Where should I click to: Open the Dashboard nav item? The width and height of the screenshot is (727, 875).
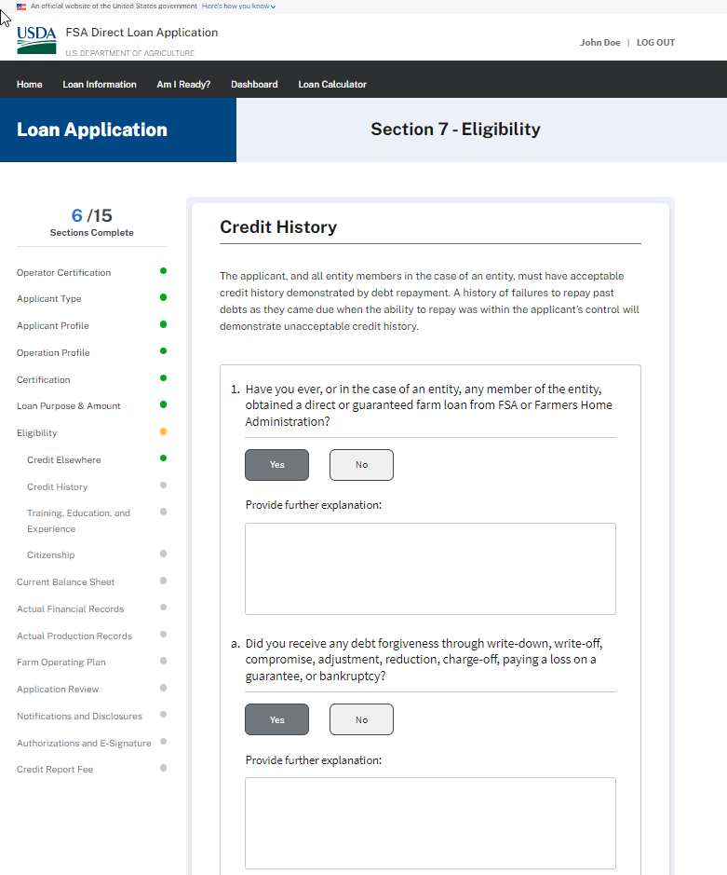point(254,84)
